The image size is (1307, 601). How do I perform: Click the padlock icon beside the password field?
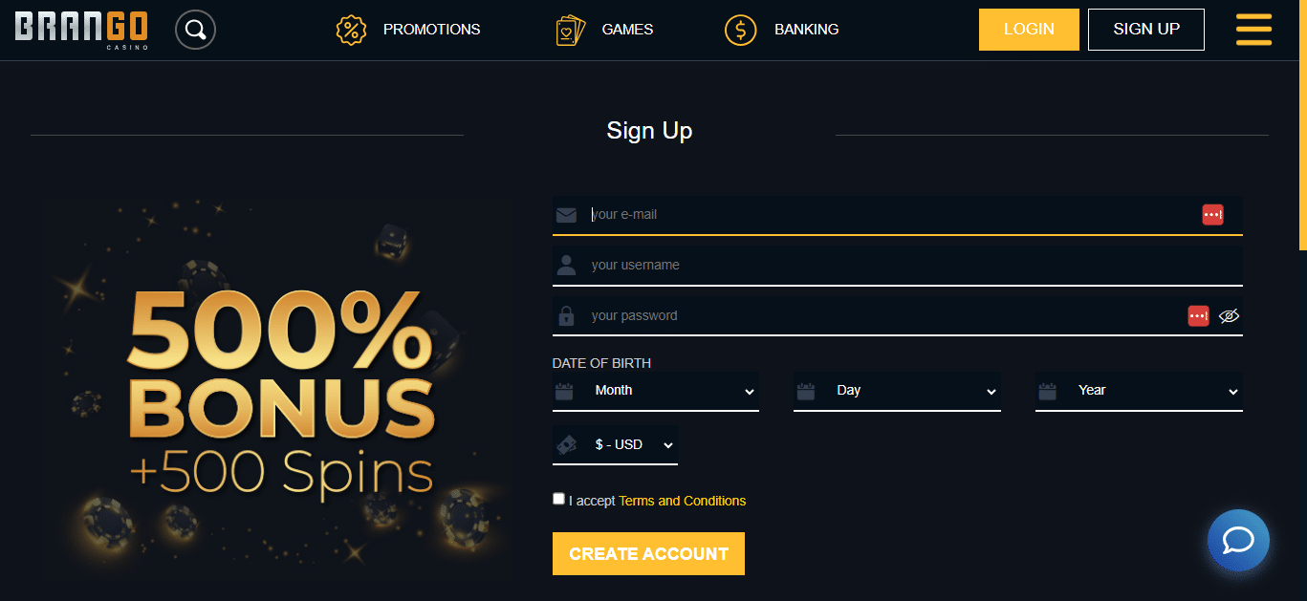(566, 315)
